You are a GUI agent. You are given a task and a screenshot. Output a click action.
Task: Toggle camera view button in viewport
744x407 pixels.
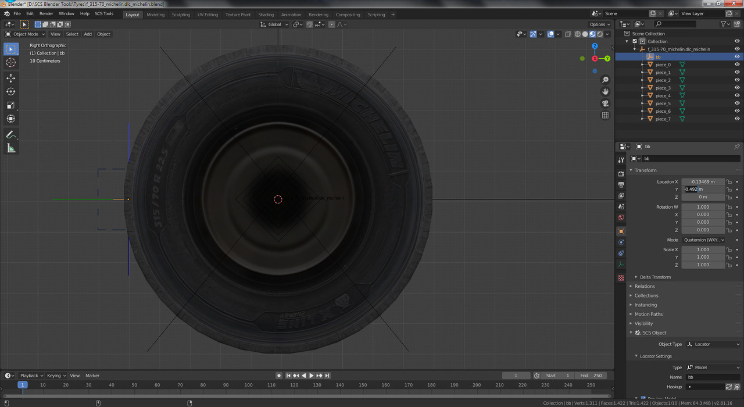click(605, 103)
